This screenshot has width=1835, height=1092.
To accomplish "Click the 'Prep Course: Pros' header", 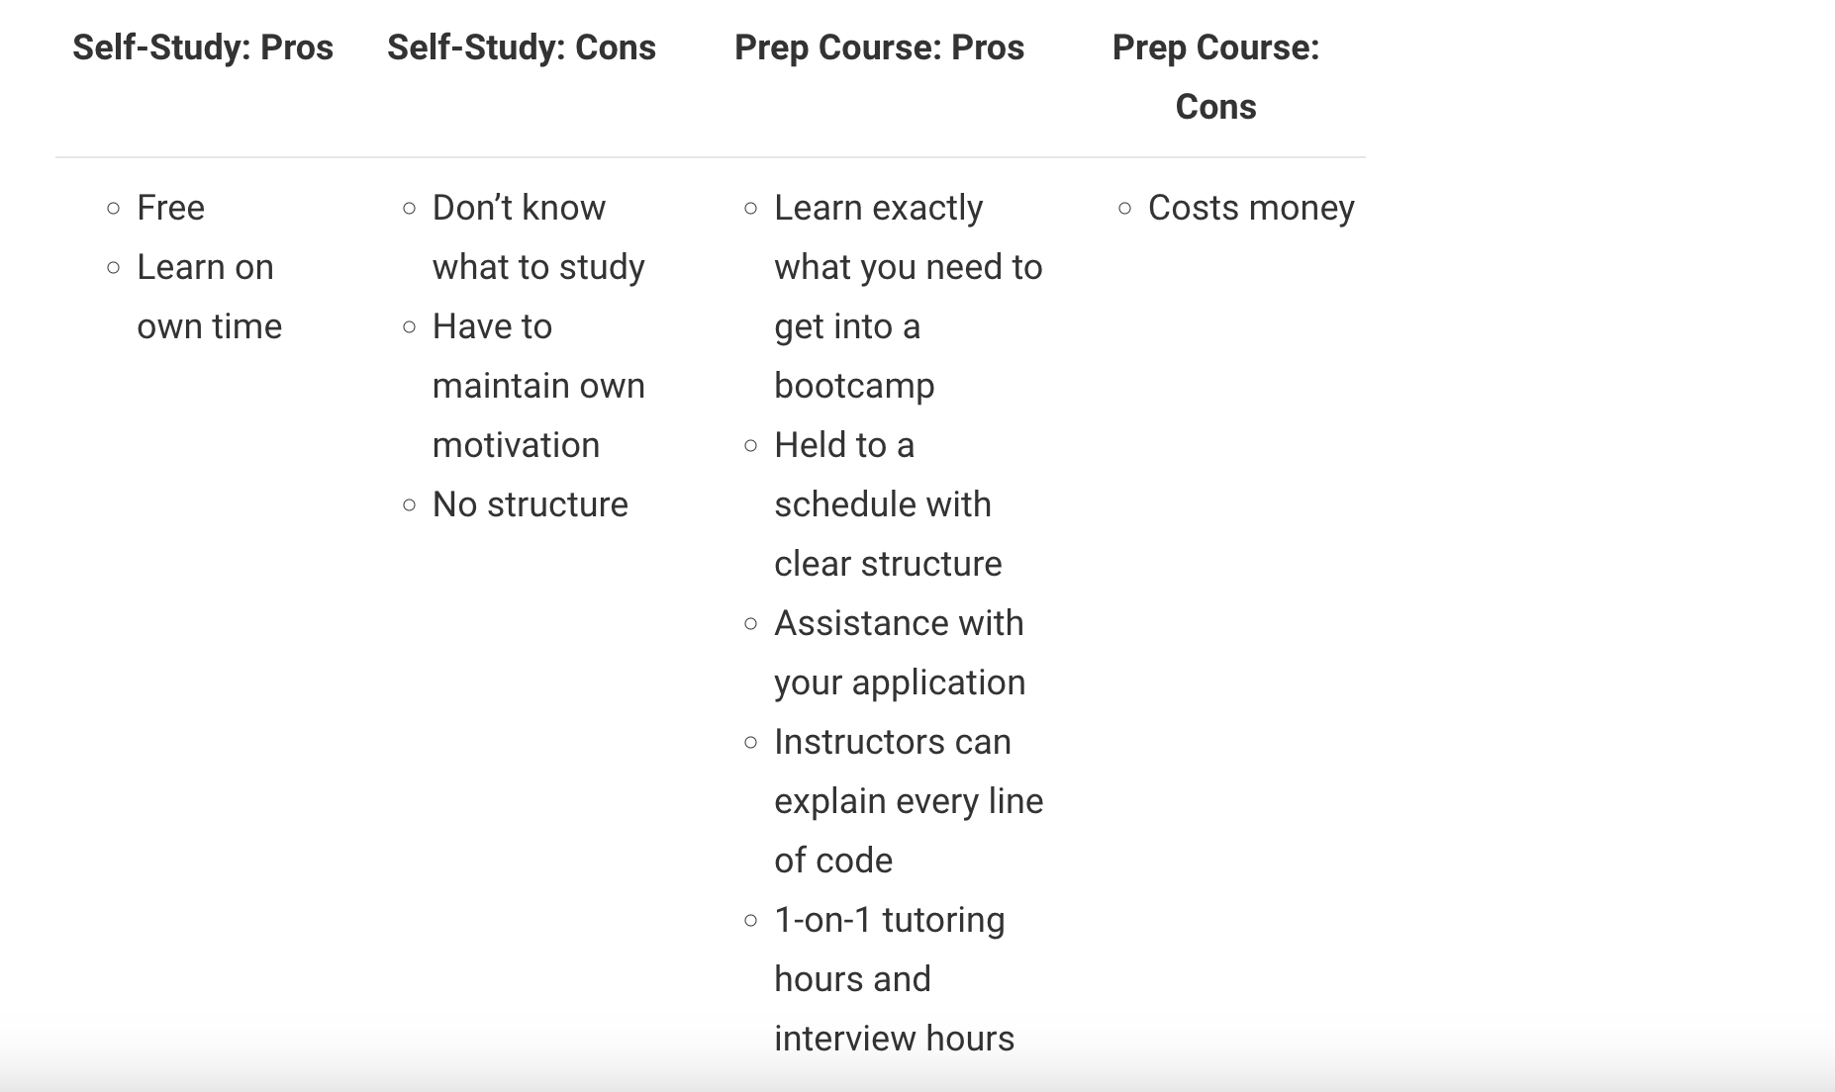I will click(879, 47).
